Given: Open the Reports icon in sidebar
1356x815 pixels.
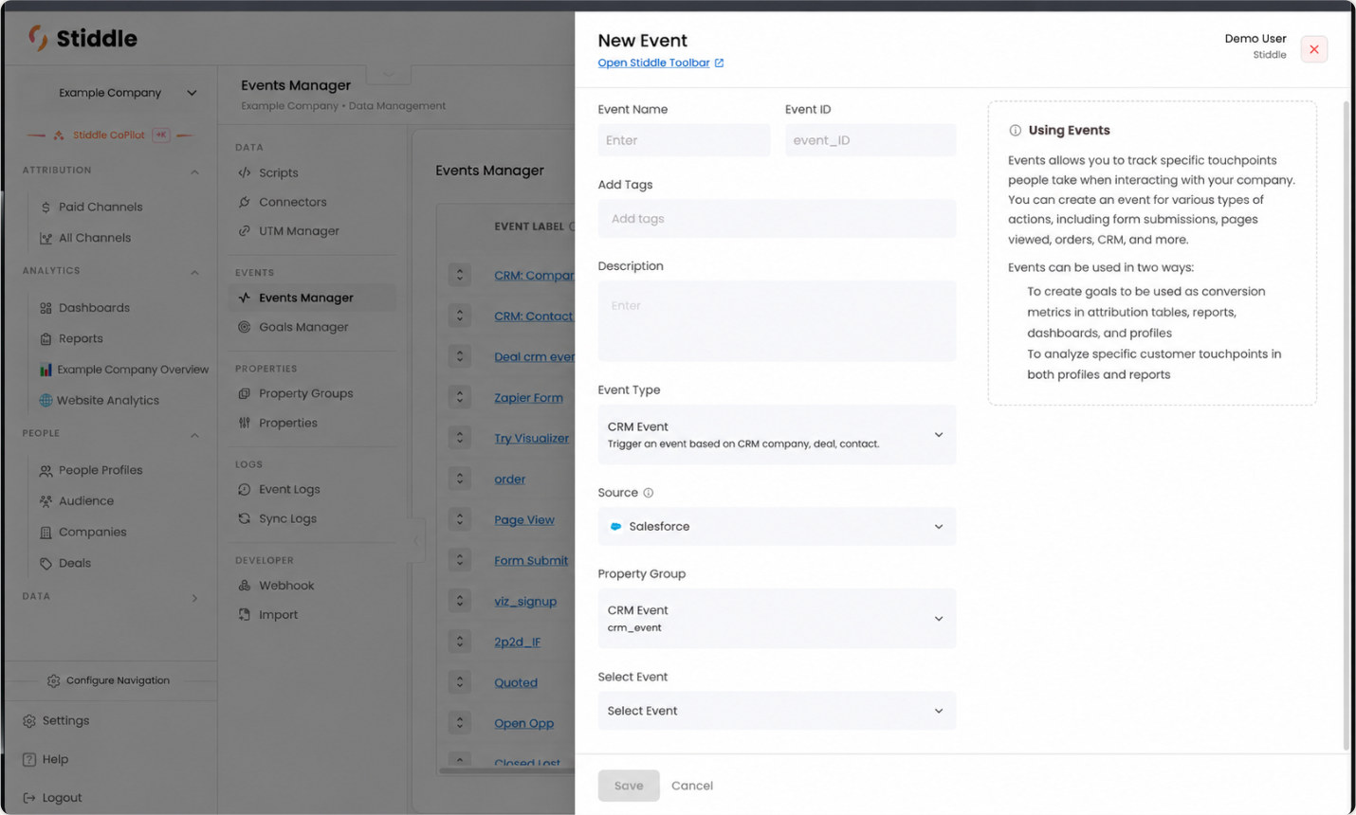Looking at the screenshot, I should click(46, 338).
